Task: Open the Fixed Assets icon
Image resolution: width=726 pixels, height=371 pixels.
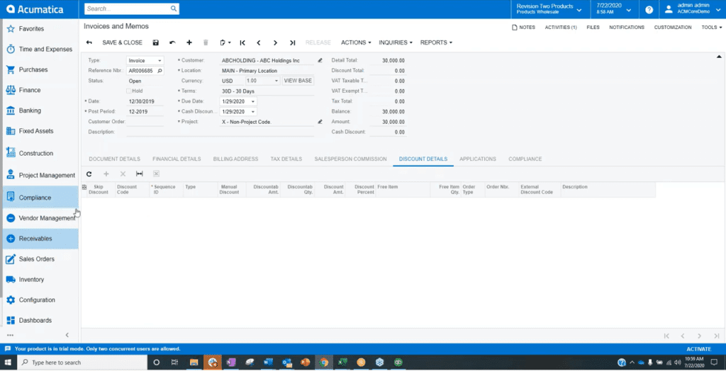Action: tap(11, 131)
